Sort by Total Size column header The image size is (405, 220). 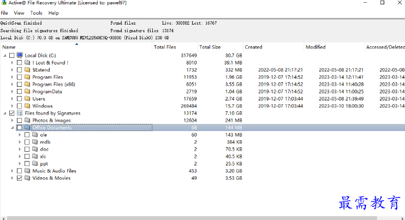(221, 47)
